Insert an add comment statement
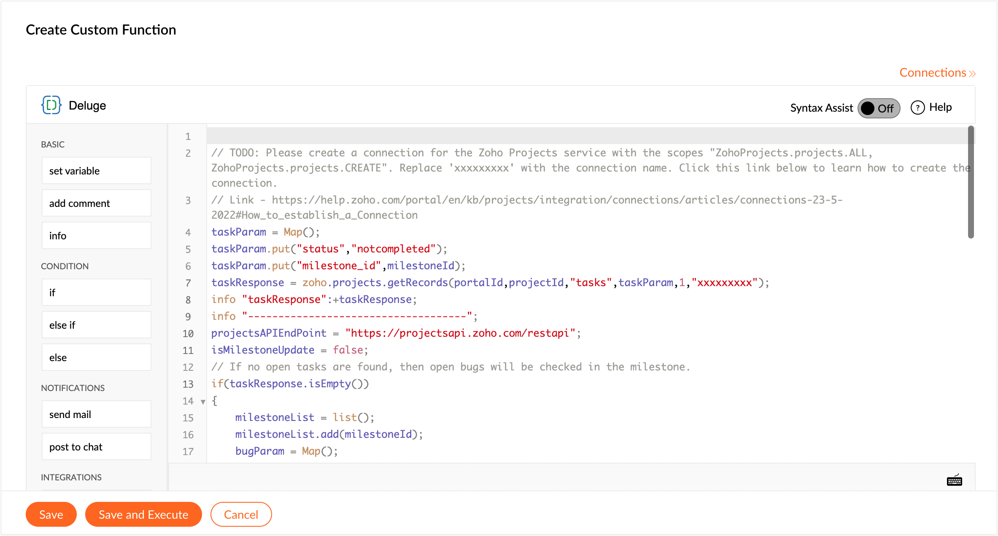This screenshot has width=998, height=536. [x=96, y=203]
